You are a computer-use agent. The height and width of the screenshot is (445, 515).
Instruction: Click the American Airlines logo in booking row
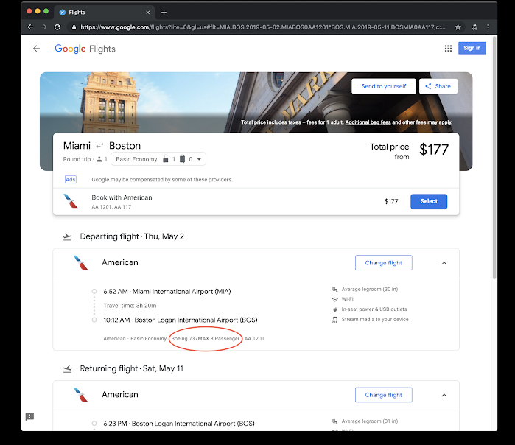(70, 201)
